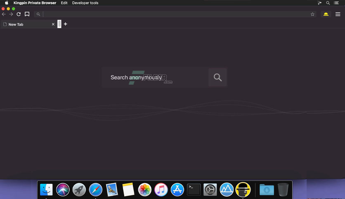Select the New Tab tab

28,24
